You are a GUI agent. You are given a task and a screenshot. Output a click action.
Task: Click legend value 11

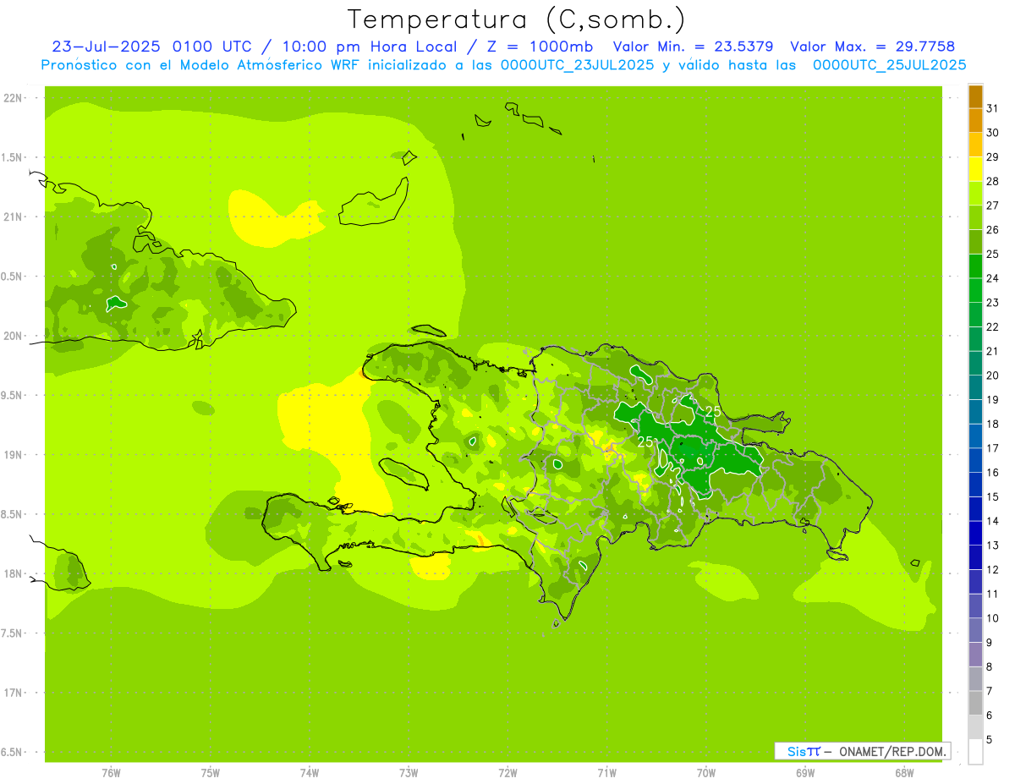click(992, 594)
